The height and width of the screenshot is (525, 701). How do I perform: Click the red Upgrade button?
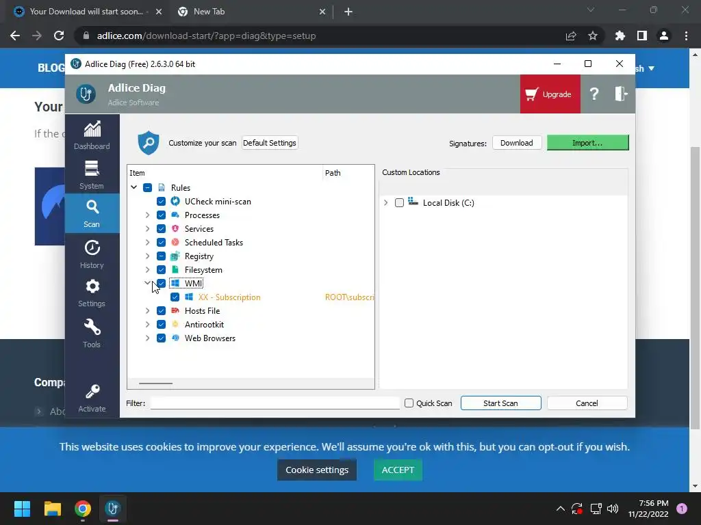pyautogui.click(x=550, y=94)
